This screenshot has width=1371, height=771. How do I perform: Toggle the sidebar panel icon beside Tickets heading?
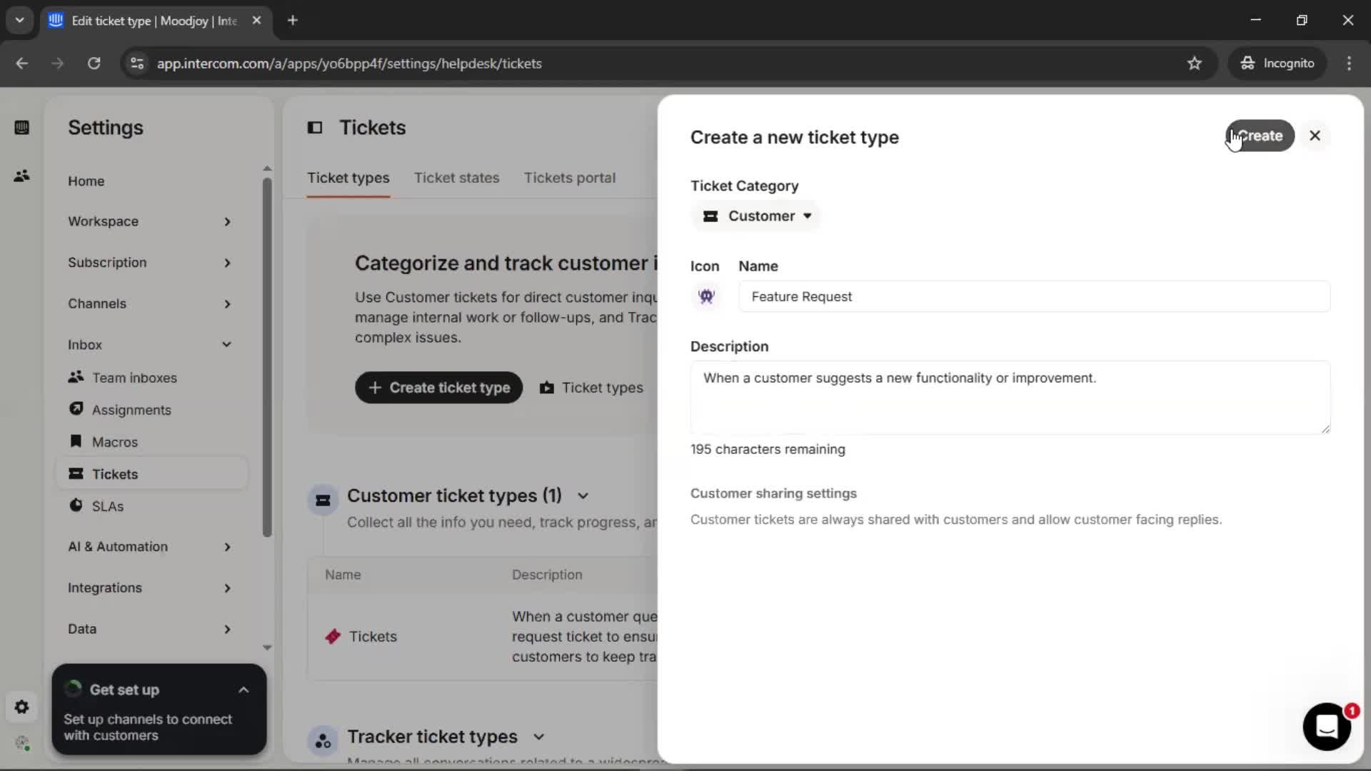[x=315, y=128]
